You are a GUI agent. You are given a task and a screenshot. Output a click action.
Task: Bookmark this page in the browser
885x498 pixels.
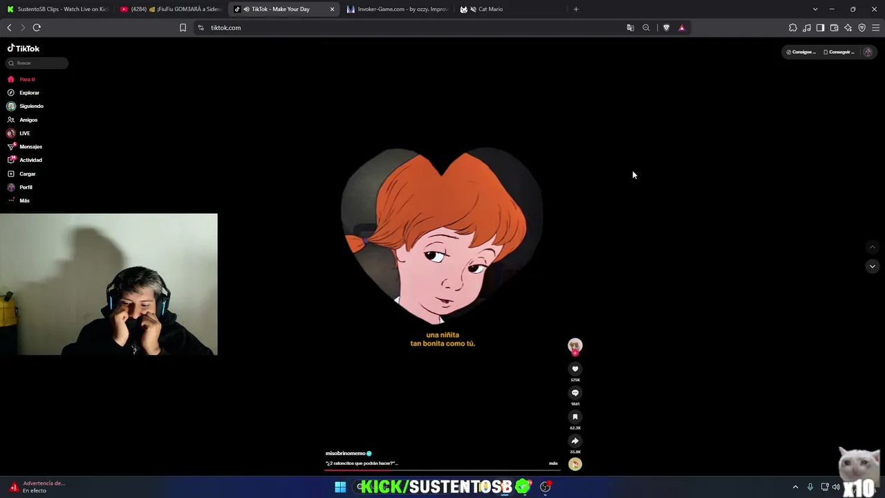[183, 28]
